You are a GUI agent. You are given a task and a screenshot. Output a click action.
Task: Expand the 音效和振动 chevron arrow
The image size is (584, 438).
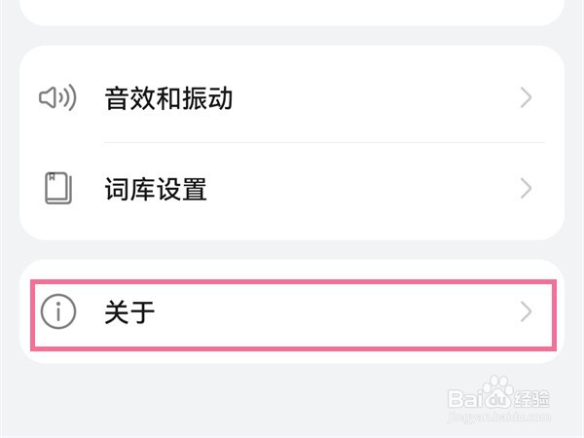pos(527,97)
